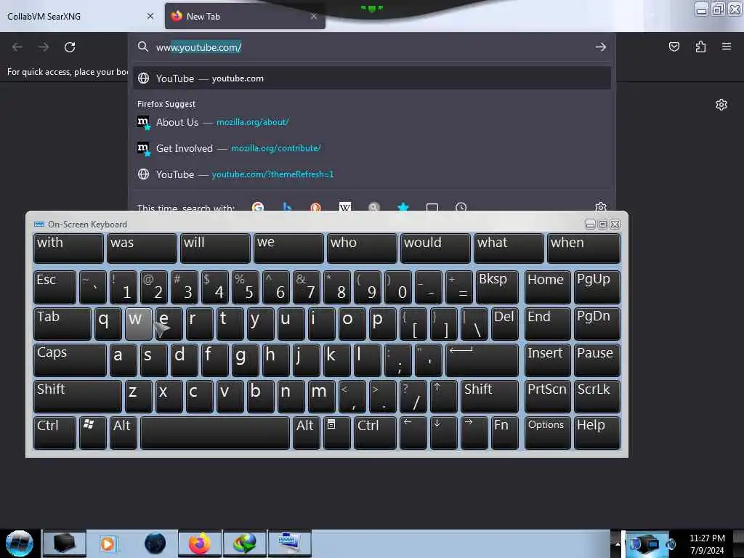Reload the page with the refresh icon

[x=70, y=47]
